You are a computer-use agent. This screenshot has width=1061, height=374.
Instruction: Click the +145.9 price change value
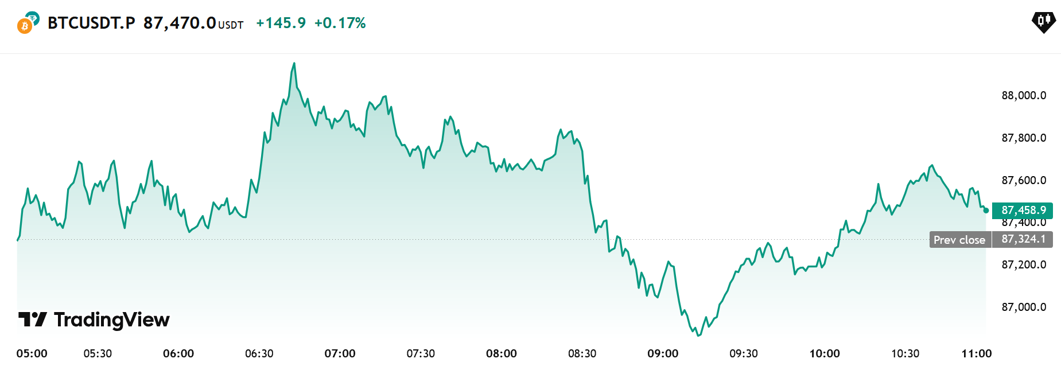coord(281,23)
